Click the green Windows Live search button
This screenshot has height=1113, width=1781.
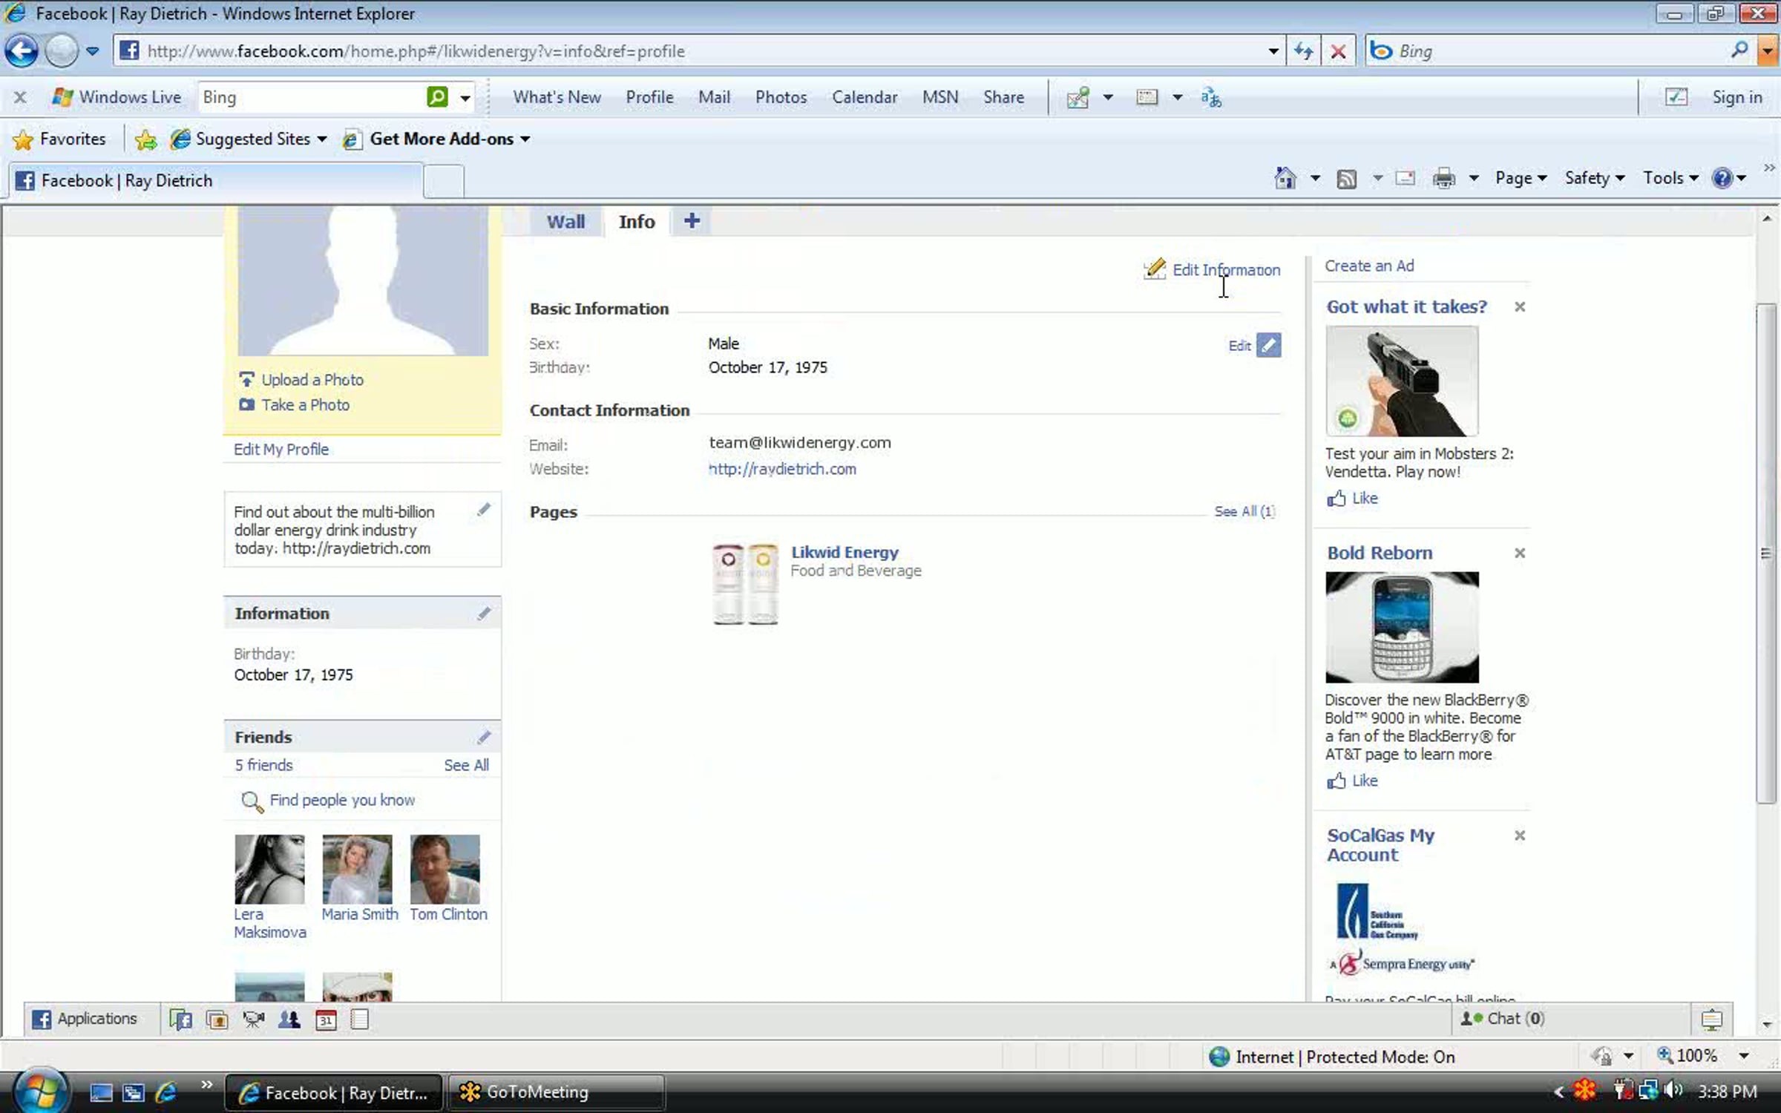pyautogui.click(x=437, y=96)
